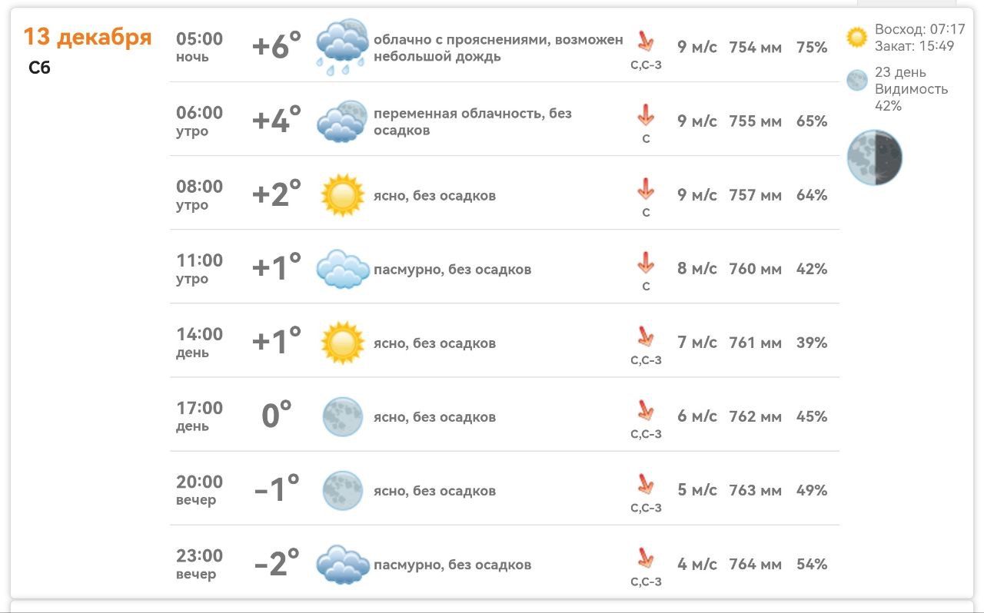Click the small sun icon beside Восход

click(856, 38)
